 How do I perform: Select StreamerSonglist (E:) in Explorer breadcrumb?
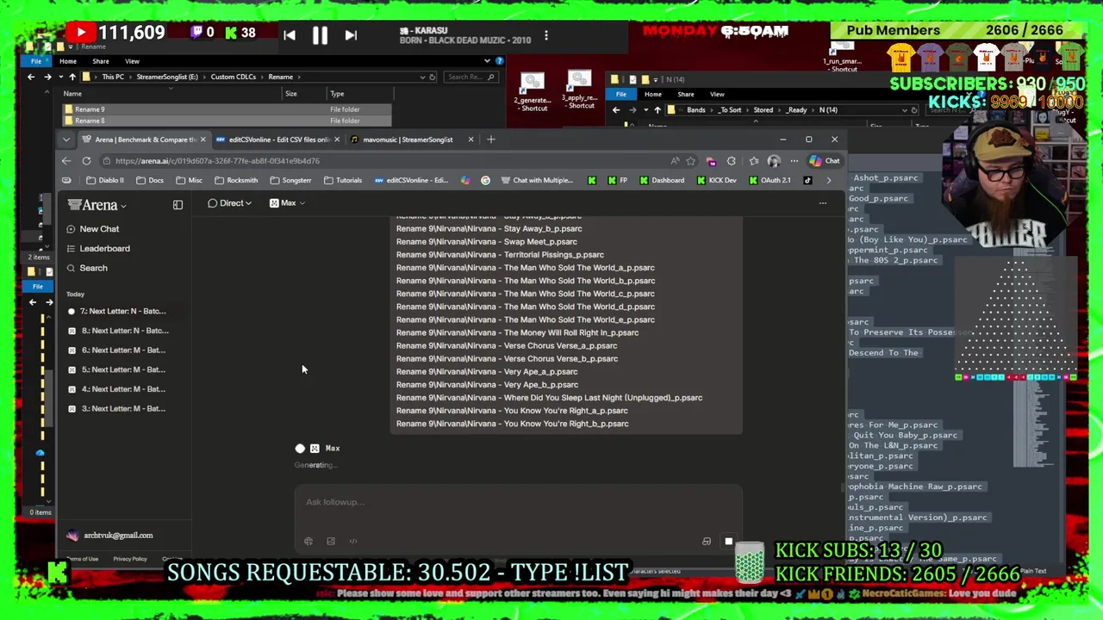pos(167,77)
